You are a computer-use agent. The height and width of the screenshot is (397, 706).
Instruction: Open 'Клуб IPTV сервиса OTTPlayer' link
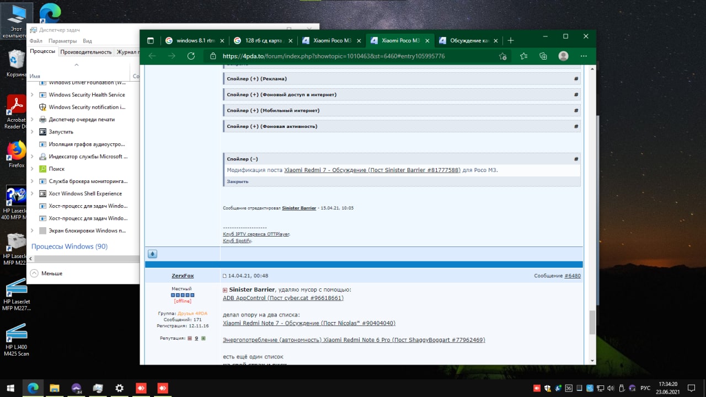tap(256, 234)
